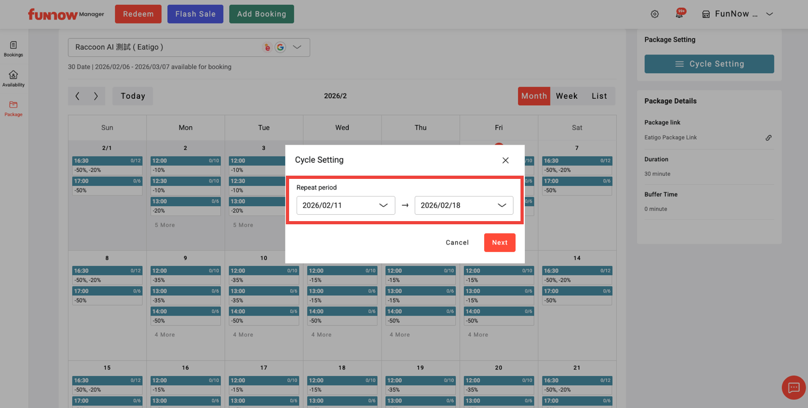Expand the FunNow account menu
This screenshot has height=408, width=808.
[770, 14]
